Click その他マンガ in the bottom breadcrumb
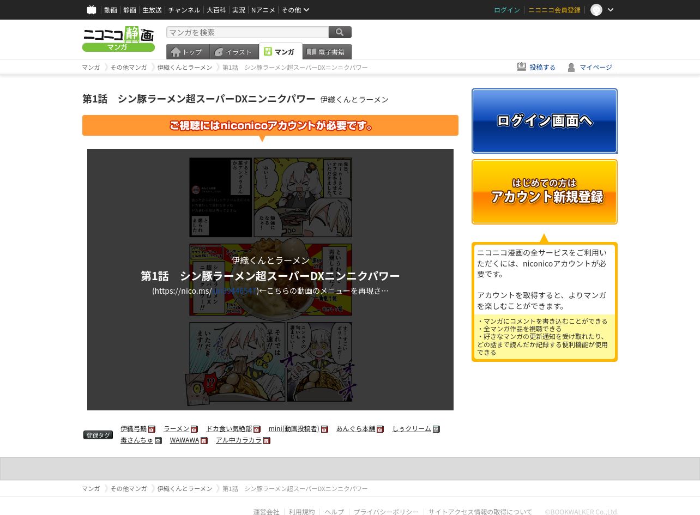700x515 pixels. (x=129, y=488)
